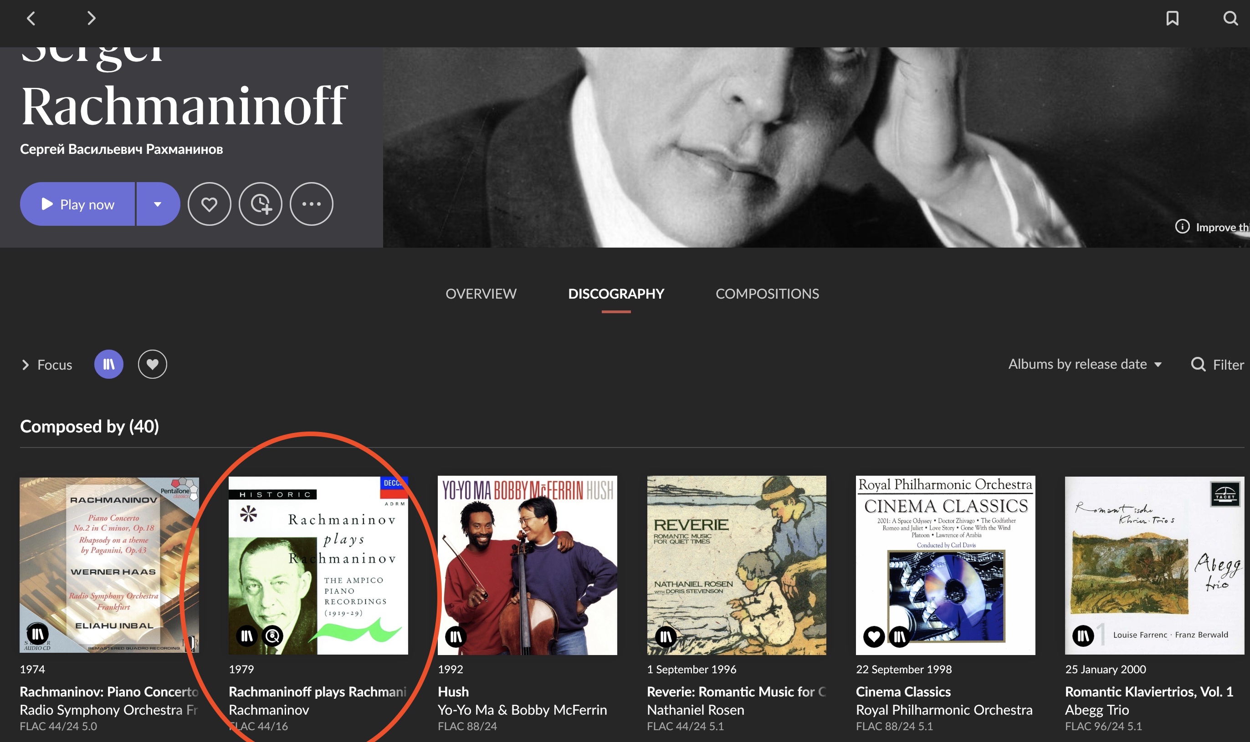Open bookmarks icon in top bar
The height and width of the screenshot is (742, 1250).
(1172, 19)
